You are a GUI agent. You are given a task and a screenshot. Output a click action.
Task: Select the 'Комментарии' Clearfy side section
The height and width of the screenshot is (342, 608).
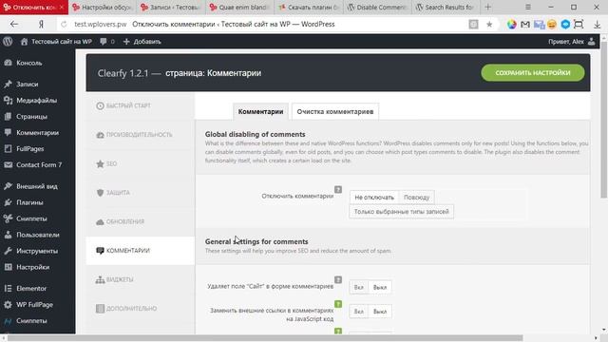click(x=141, y=251)
